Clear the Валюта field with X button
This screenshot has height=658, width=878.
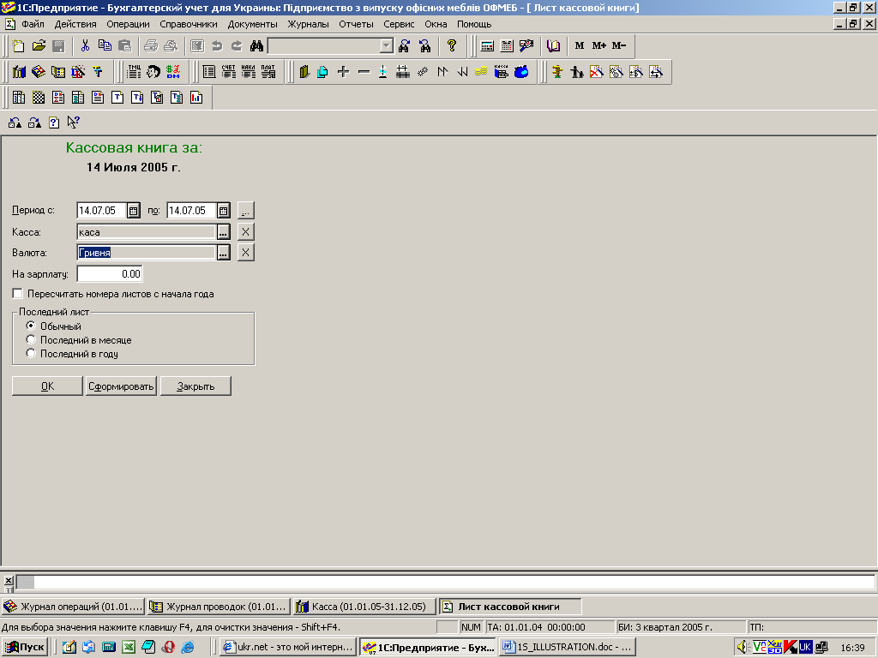(x=246, y=253)
